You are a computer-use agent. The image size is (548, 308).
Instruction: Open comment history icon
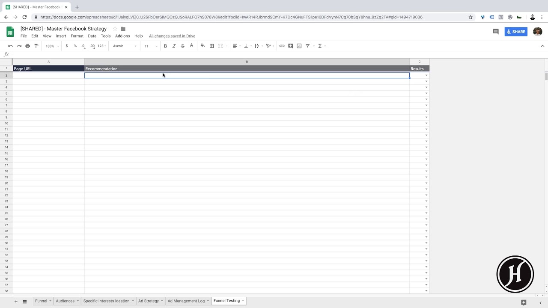(496, 32)
